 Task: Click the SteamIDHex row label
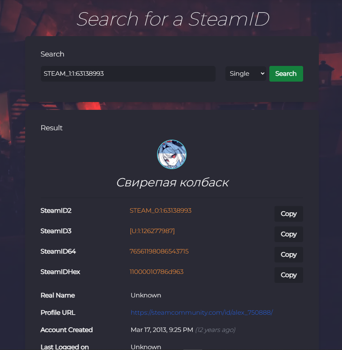(x=60, y=272)
